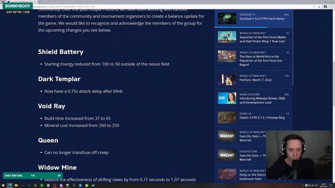Viewport: 335px width, 188px height.
Task: Open browser profile avatar icon
Action: [x=325, y=7]
